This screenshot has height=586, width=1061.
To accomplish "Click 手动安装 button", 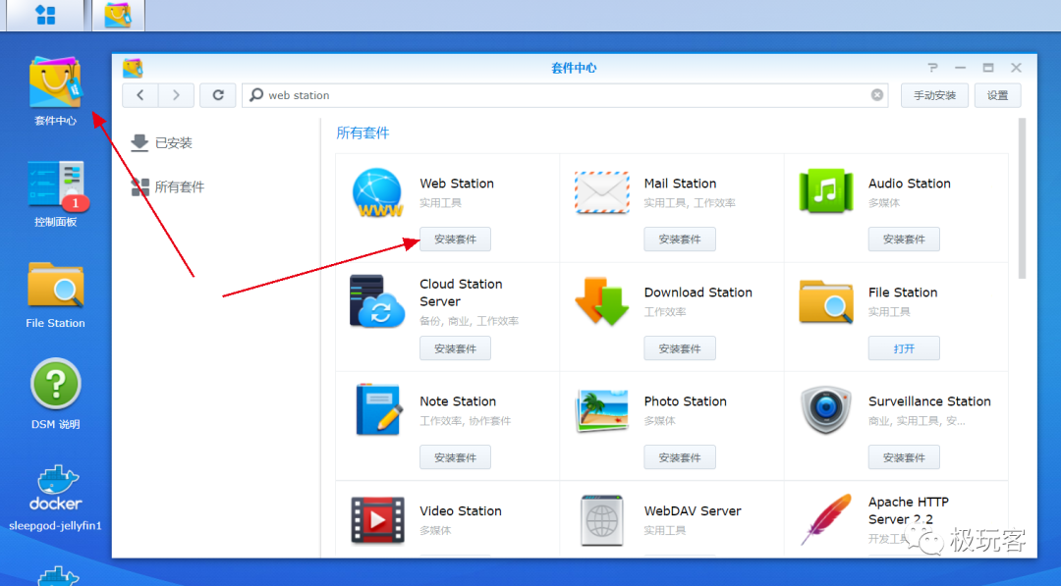I will click(934, 95).
